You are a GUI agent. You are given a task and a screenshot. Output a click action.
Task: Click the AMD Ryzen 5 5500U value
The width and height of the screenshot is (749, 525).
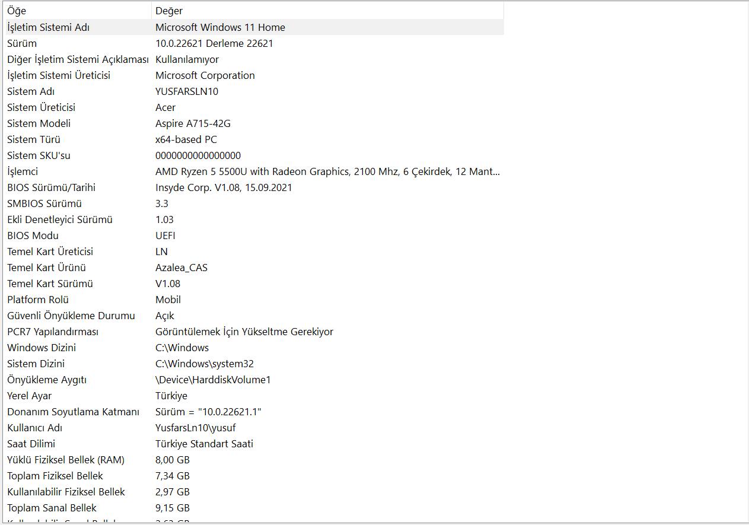click(327, 171)
